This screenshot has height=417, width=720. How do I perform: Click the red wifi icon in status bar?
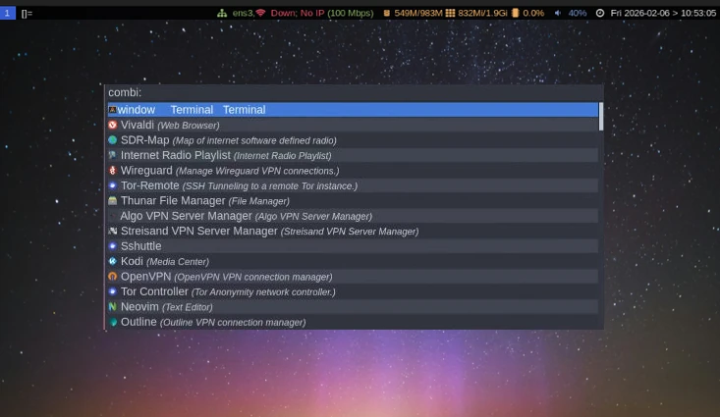coord(260,13)
